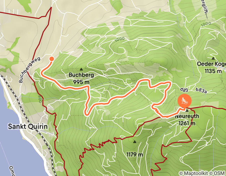
Task: Select the Neureuth summit triangle marker
Action: click(187, 111)
